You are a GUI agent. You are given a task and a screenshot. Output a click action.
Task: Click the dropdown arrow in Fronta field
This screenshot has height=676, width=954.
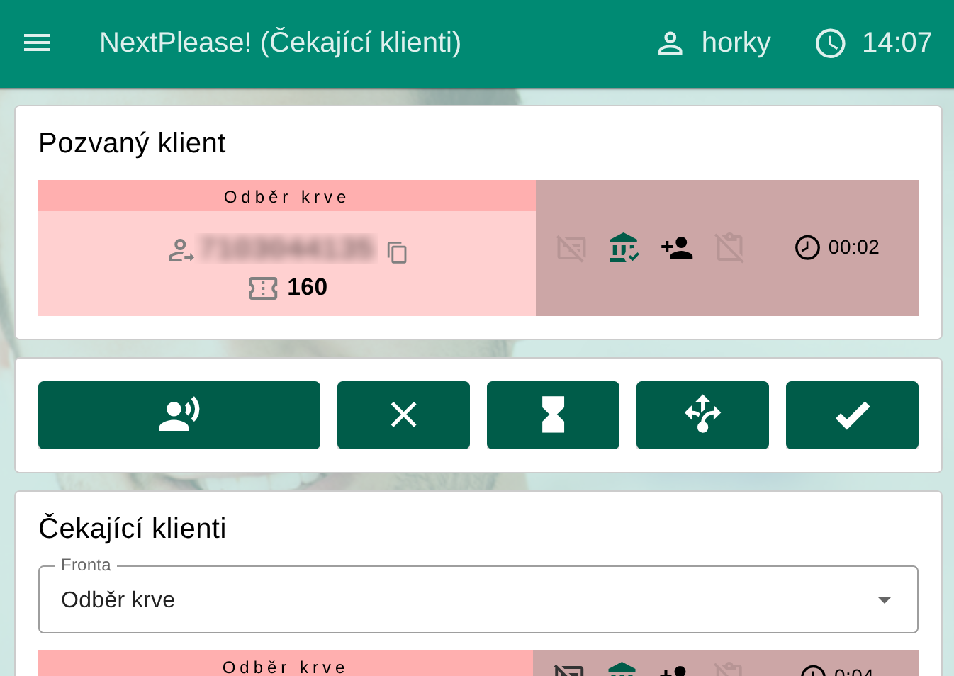point(884,599)
